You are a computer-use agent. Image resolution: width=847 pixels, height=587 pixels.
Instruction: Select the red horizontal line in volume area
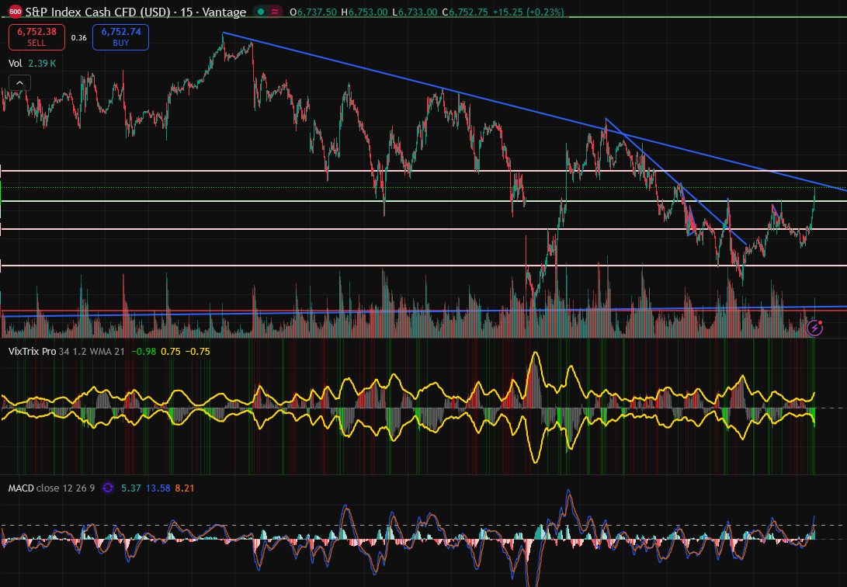424,311
